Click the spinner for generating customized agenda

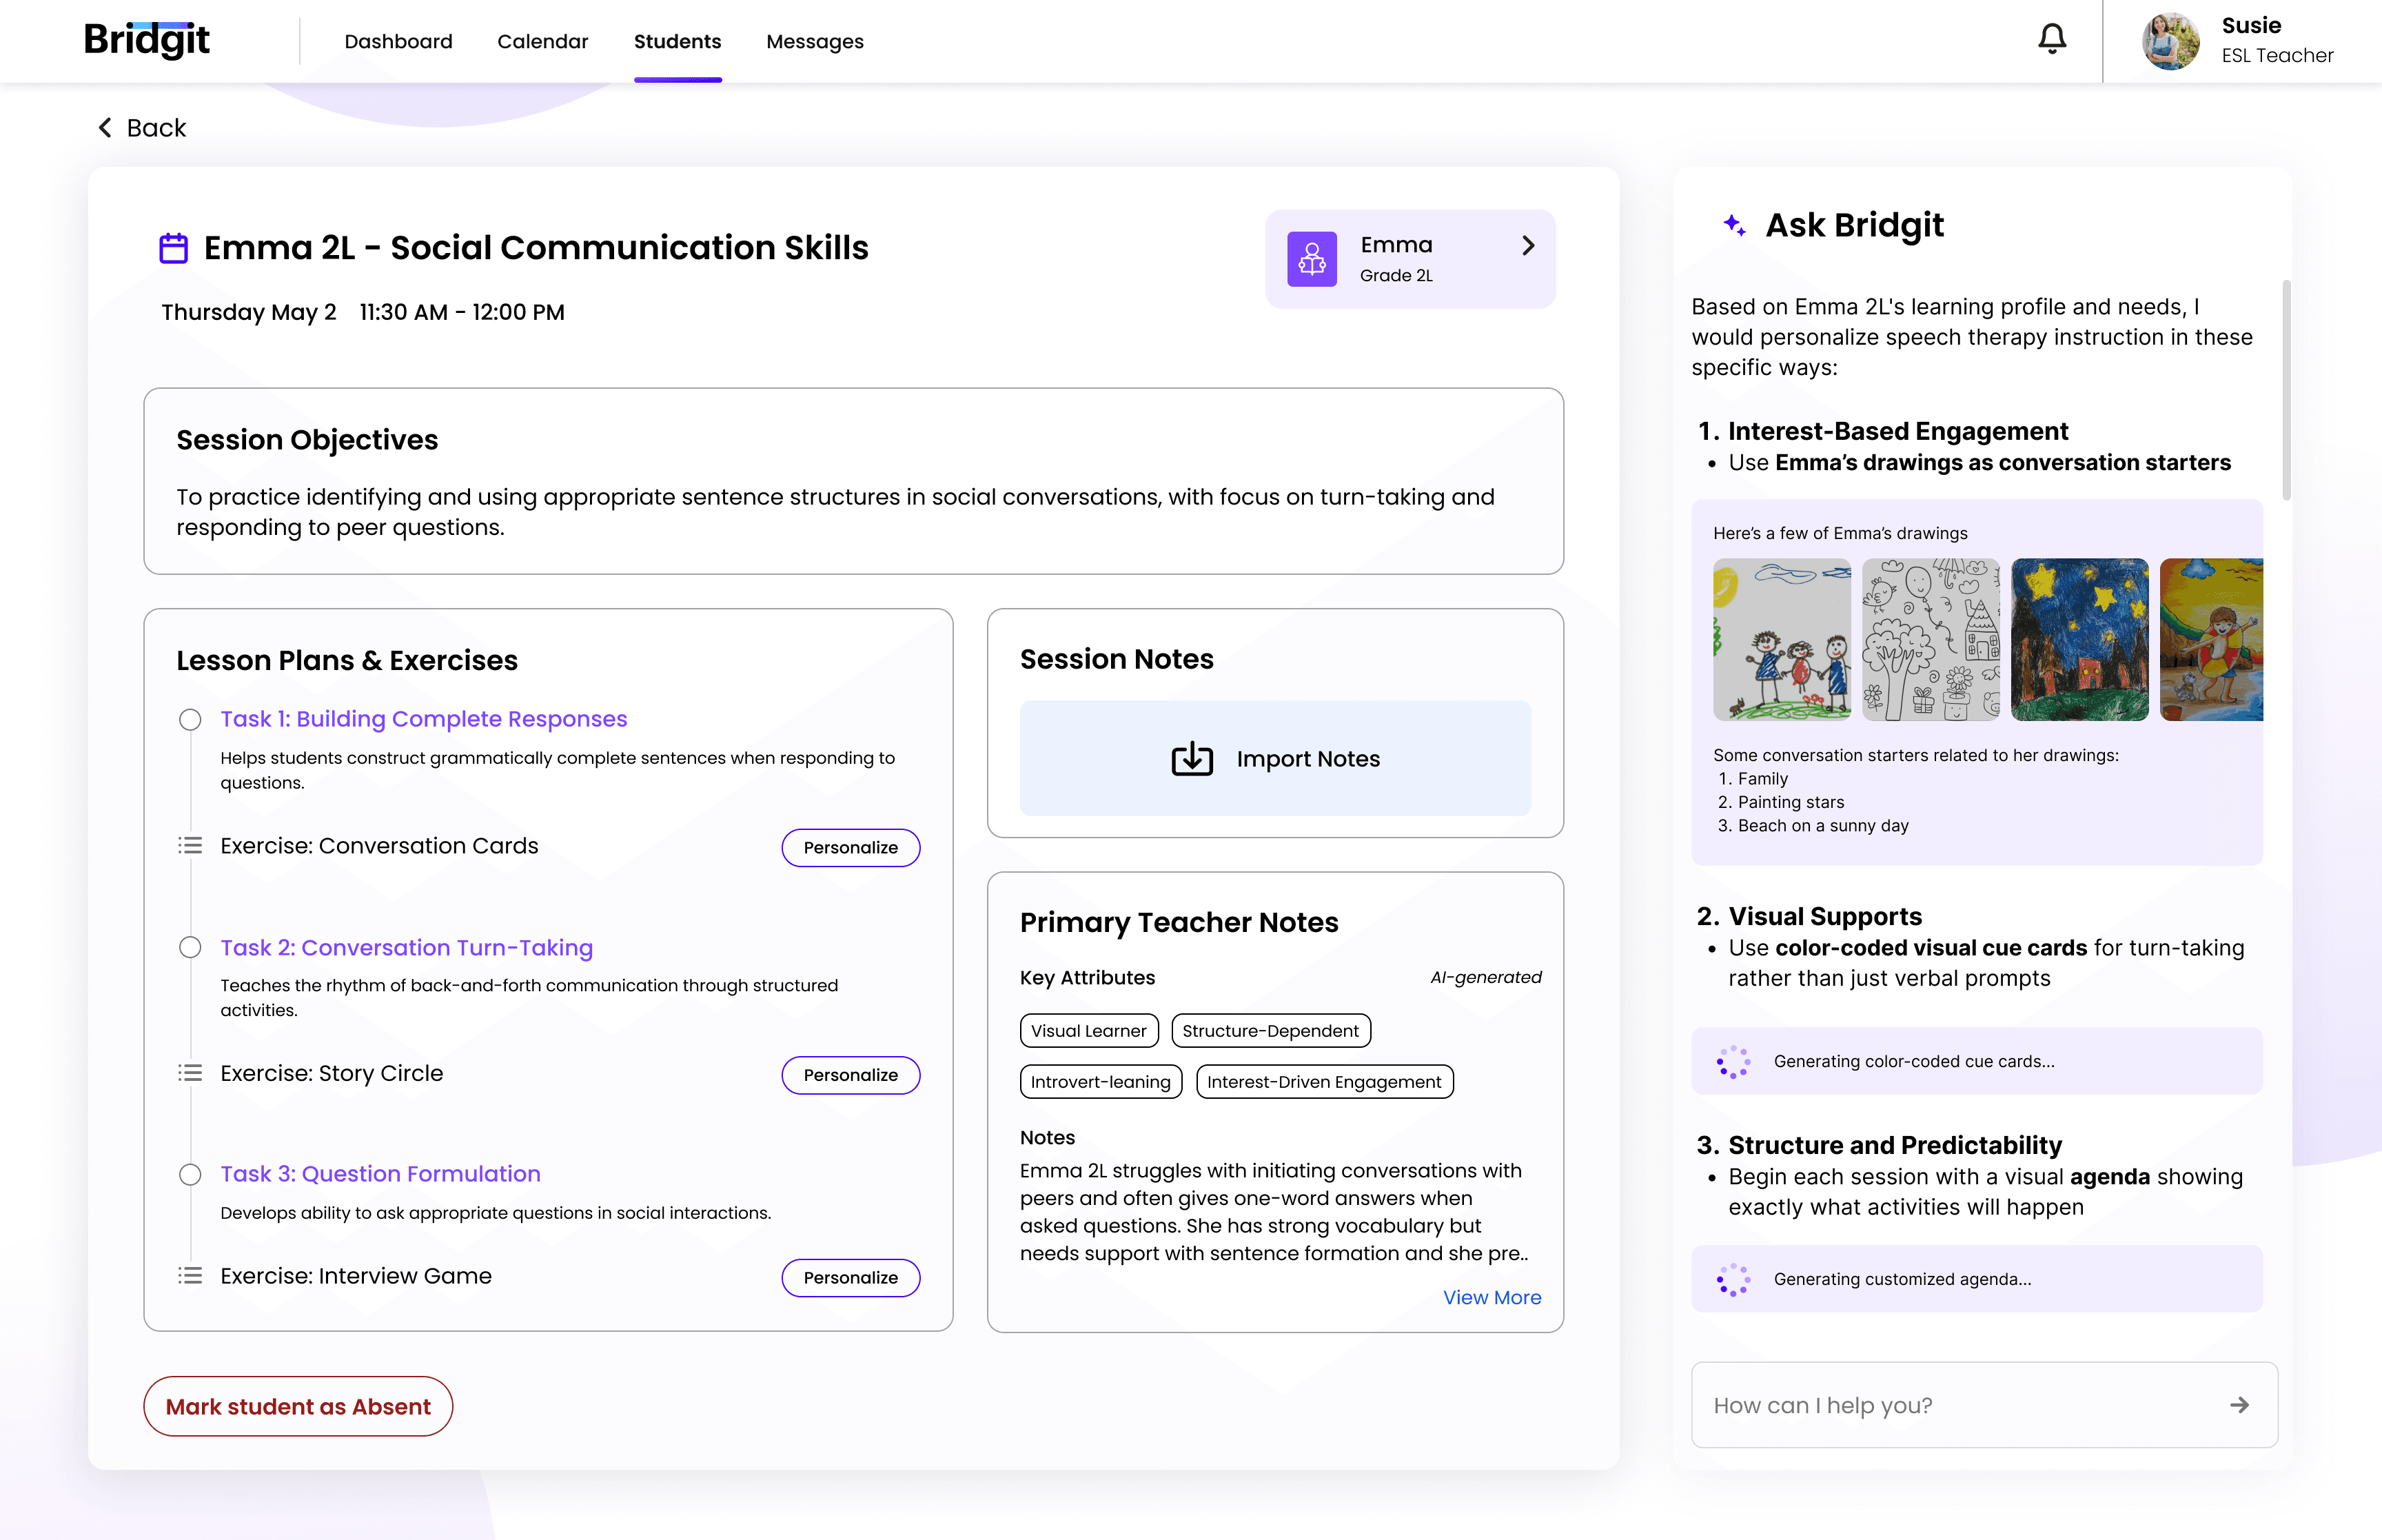[x=1733, y=1280]
